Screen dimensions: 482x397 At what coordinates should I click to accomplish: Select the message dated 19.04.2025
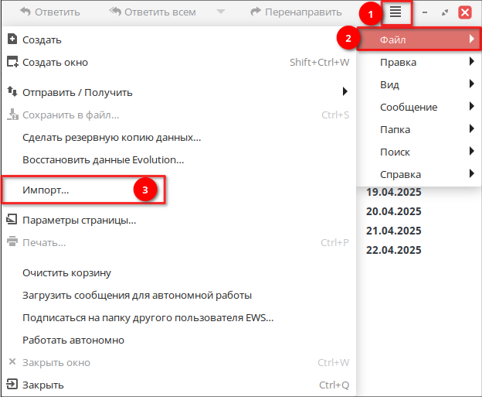pyautogui.click(x=393, y=192)
